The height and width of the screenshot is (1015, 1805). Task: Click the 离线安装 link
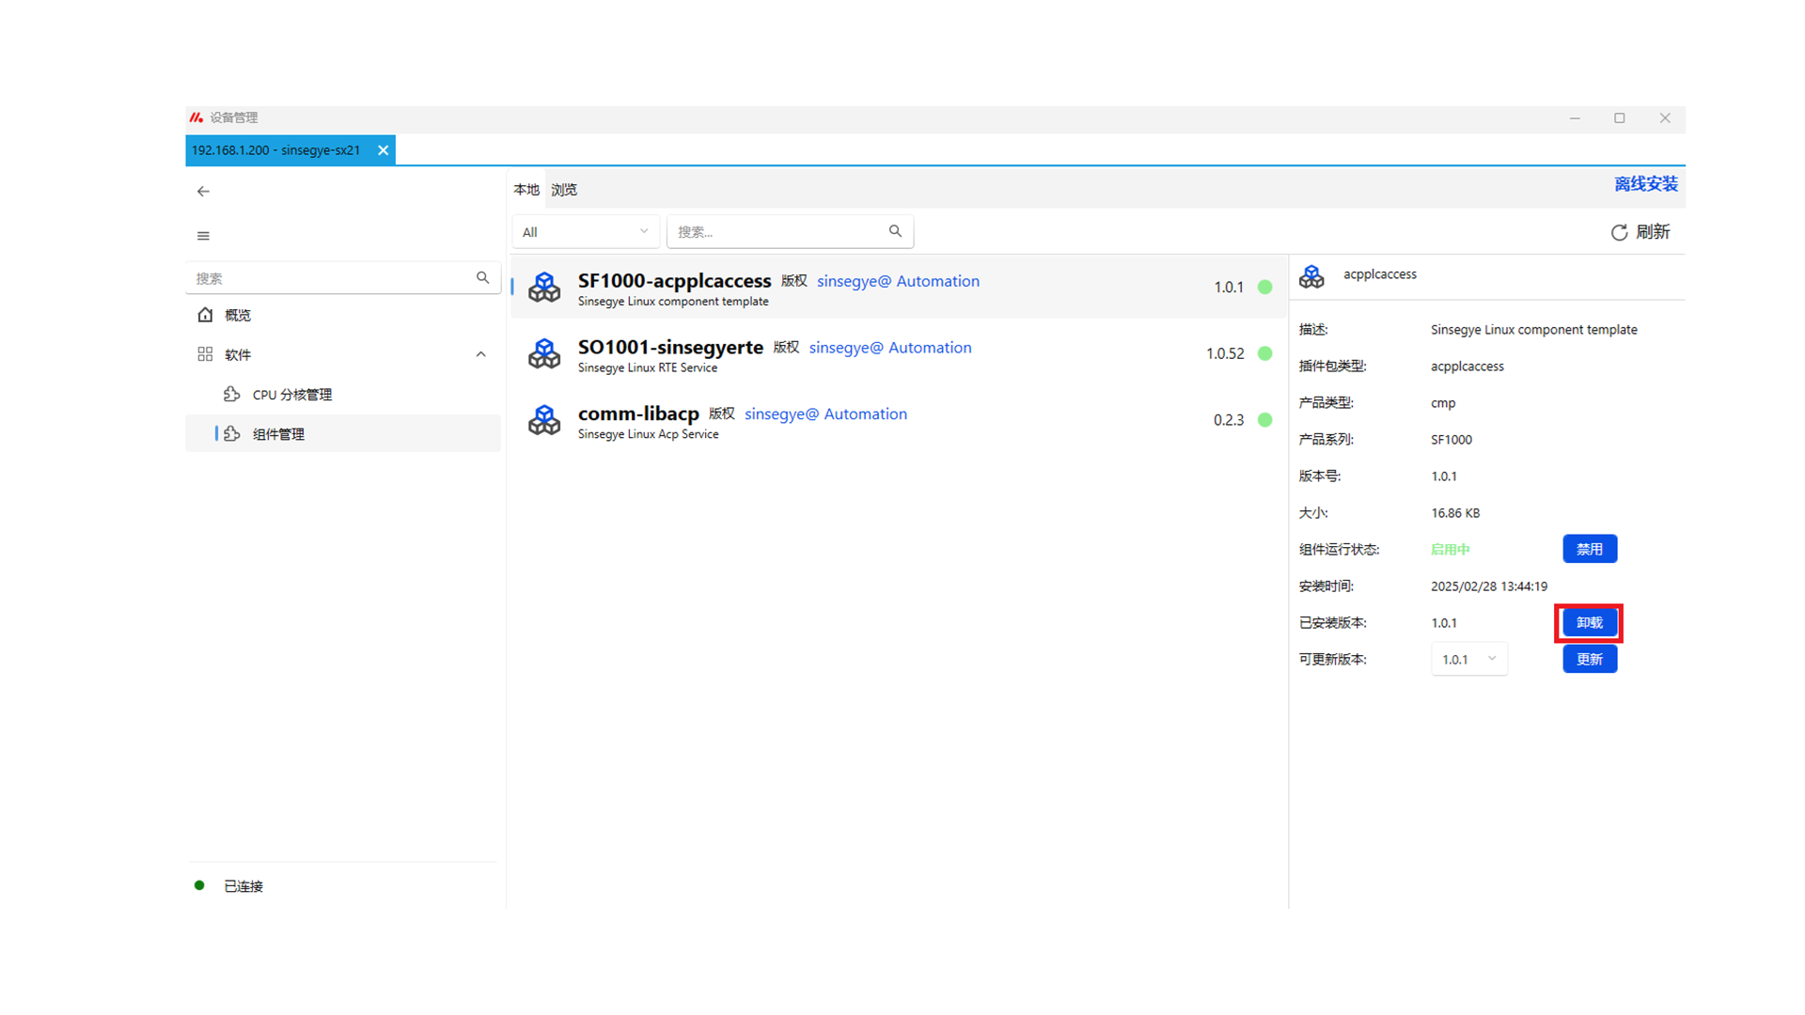coord(1646,184)
